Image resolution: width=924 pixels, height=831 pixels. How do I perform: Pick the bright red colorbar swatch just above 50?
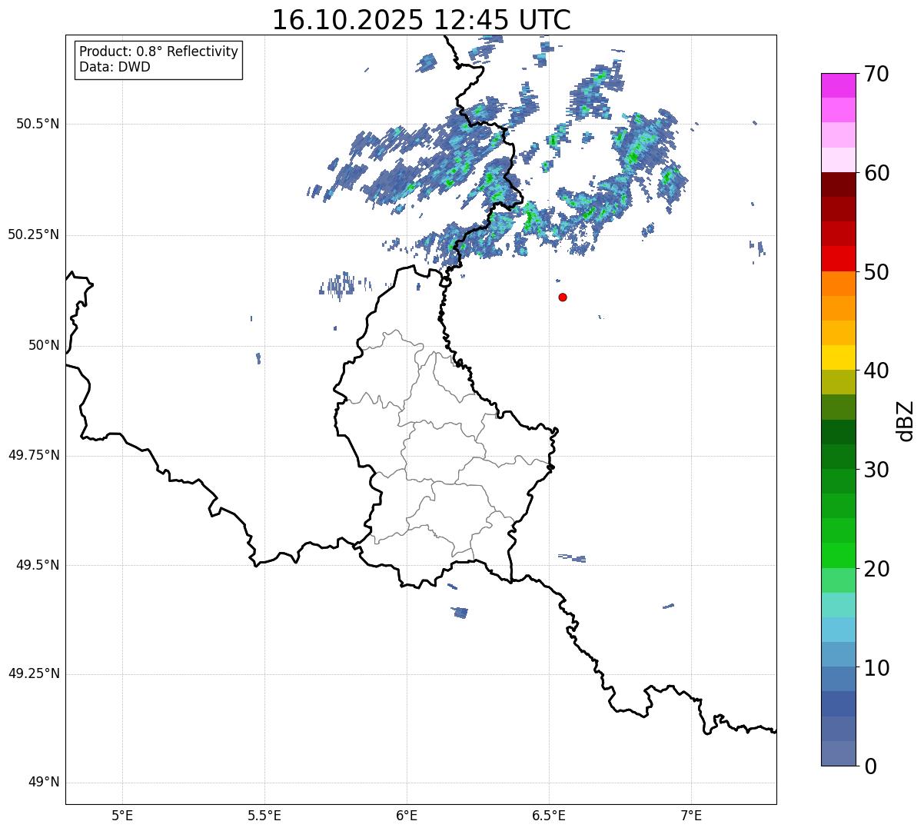839,259
